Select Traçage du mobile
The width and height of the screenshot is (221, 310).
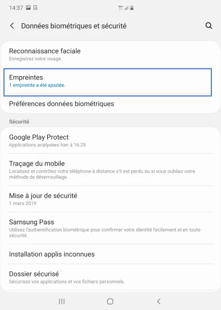point(110,170)
